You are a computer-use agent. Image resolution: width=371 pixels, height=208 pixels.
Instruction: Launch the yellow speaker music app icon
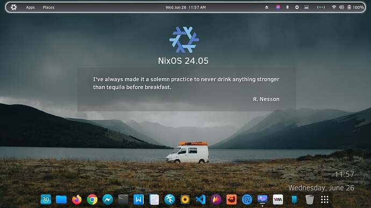click(x=185, y=199)
